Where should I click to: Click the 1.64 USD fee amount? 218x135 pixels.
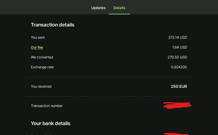click(179, 47)
